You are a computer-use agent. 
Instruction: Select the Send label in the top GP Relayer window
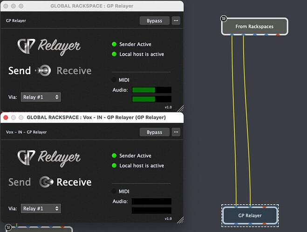click(x=20, y=71)
